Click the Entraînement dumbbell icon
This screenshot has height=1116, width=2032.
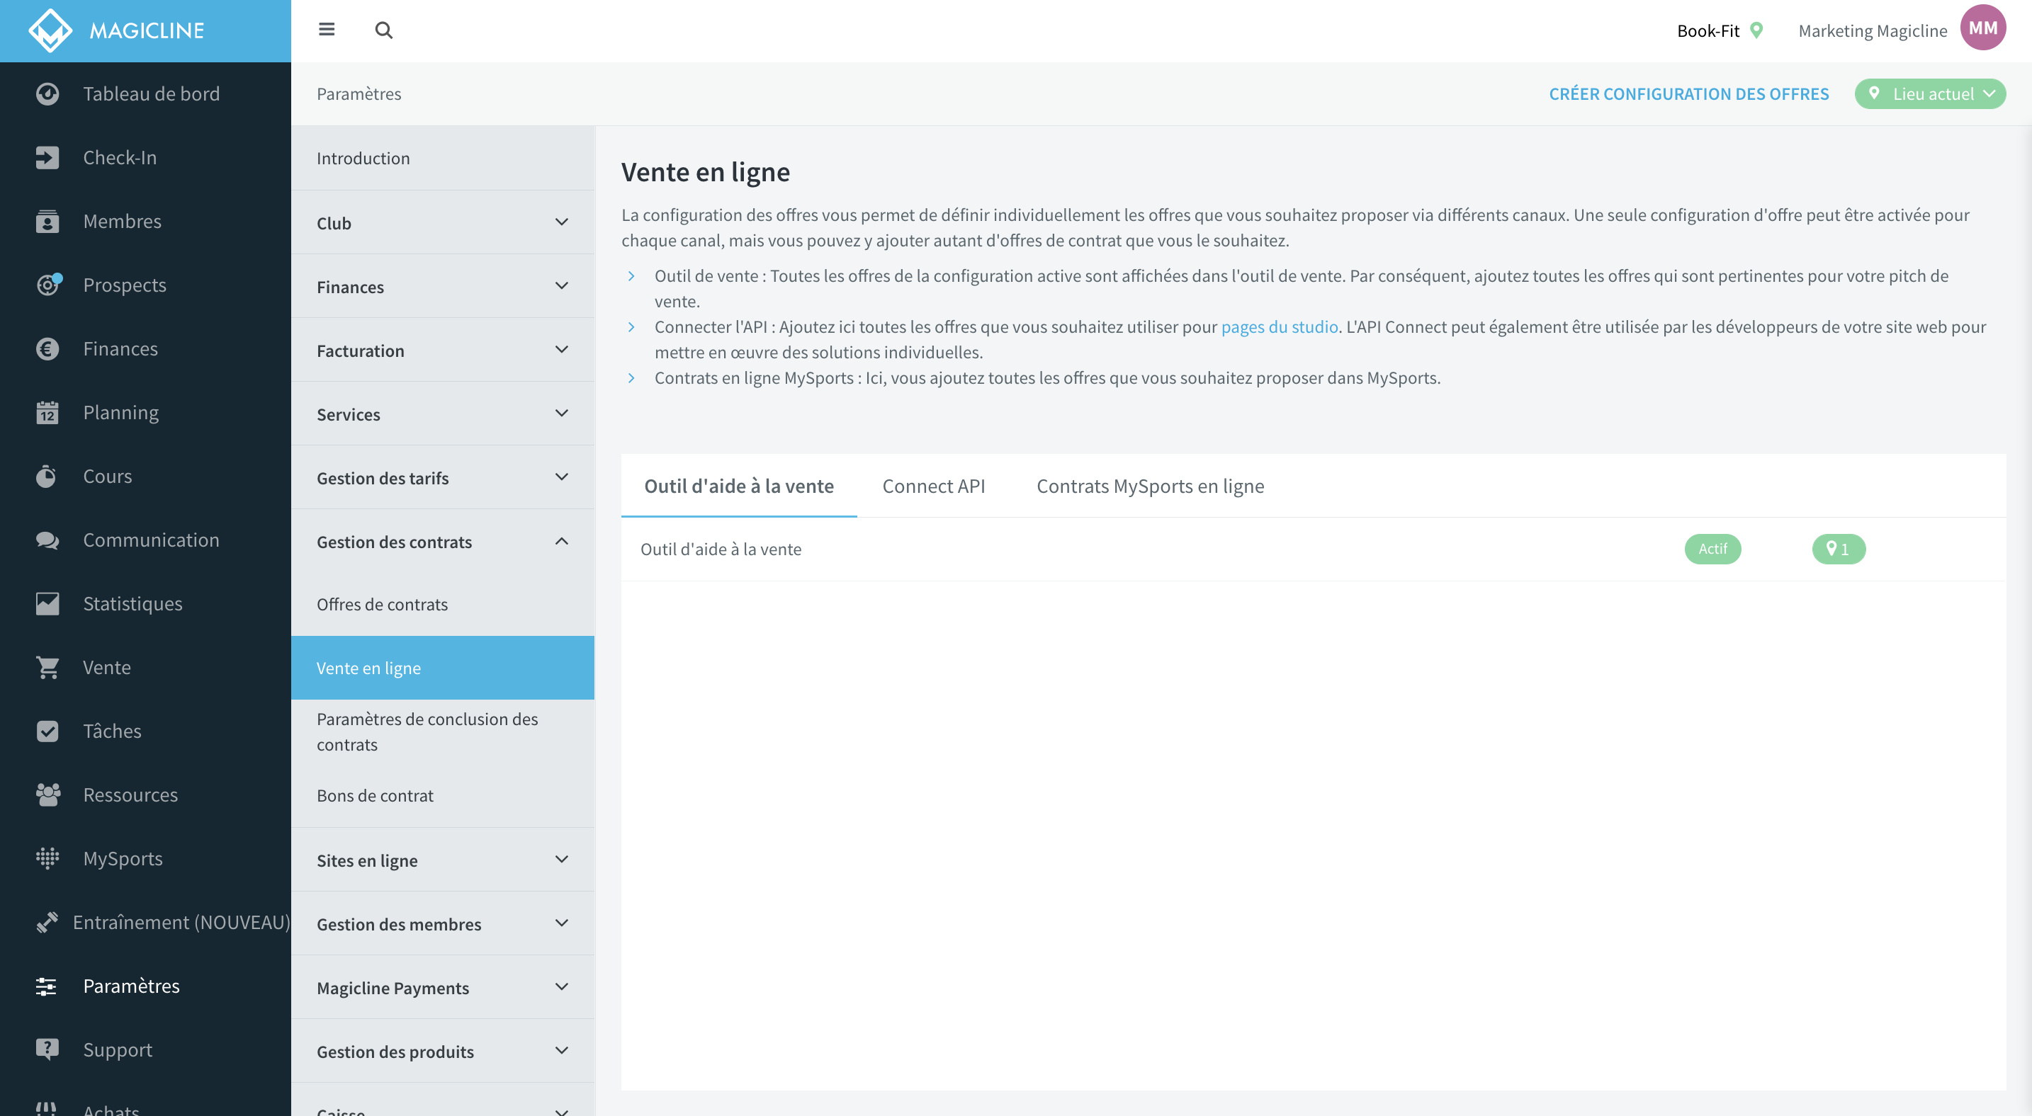click(x=47, y=922)
